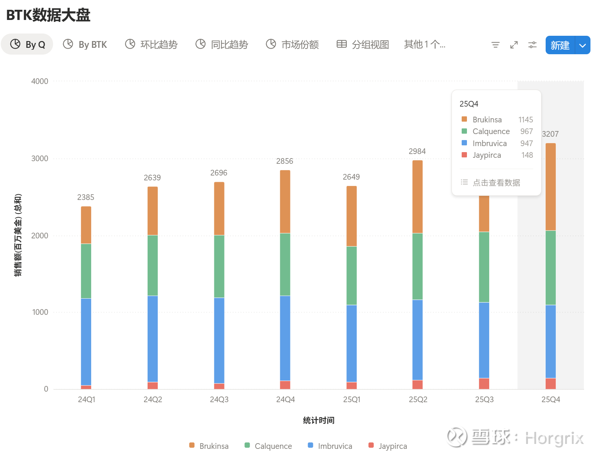The height and width of the screenshot is (456, 601).
Task: Click the 2696 total label above 24Q3
Action: pos(219,173)
